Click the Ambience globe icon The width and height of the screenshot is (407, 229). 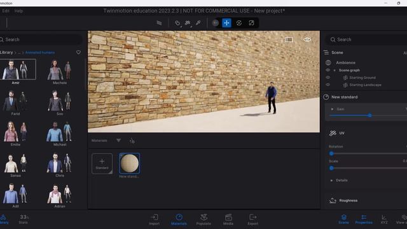coord(328,62)
